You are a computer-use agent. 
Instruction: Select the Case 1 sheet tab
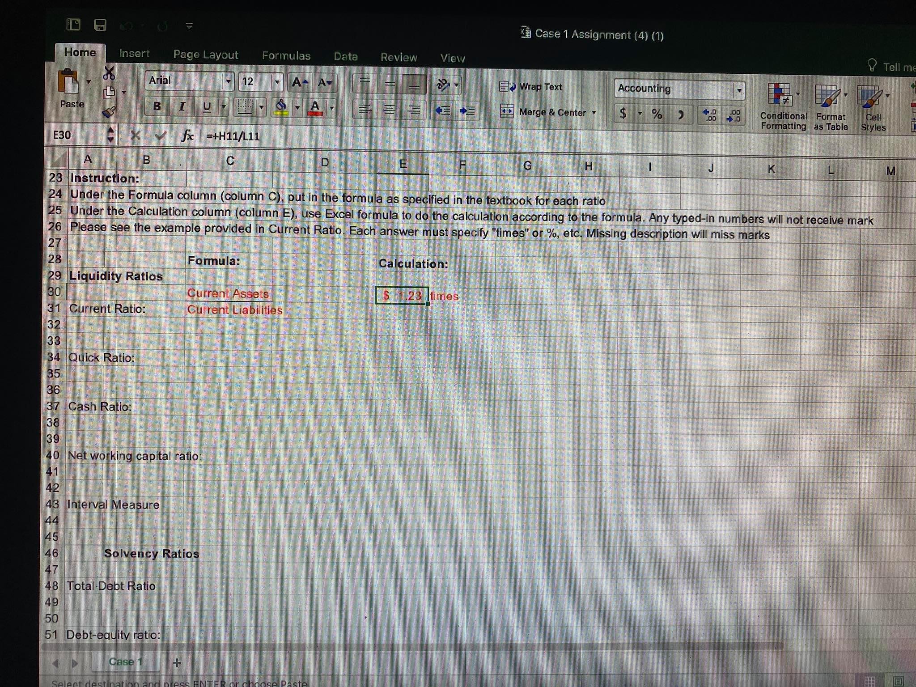126,662
